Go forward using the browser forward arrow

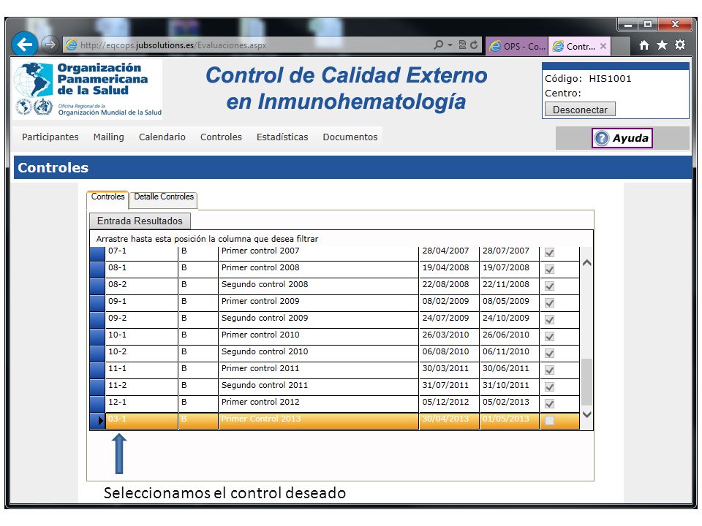[x=50, y=45]
